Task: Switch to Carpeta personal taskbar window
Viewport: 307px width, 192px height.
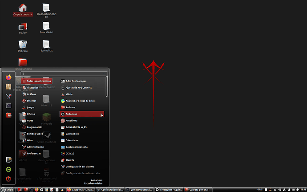Action: point(198,190)
